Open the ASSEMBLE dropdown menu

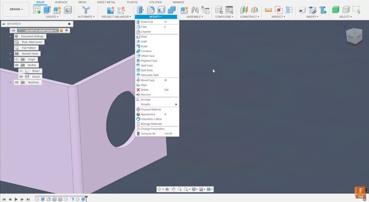194,17
